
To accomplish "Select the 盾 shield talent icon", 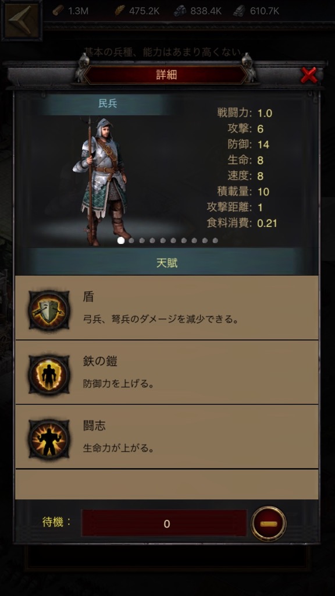I will (49, 310).
